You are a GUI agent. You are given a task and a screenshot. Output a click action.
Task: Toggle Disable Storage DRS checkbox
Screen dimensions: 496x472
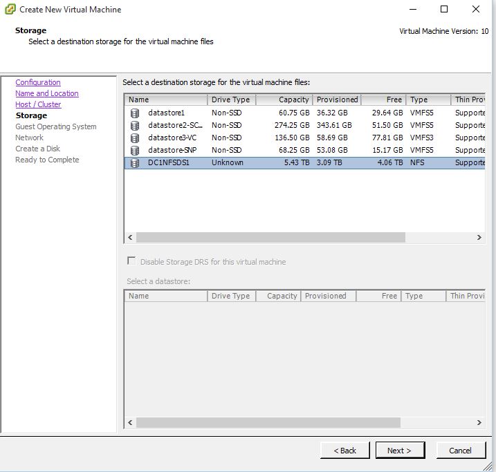click(131, 261)
